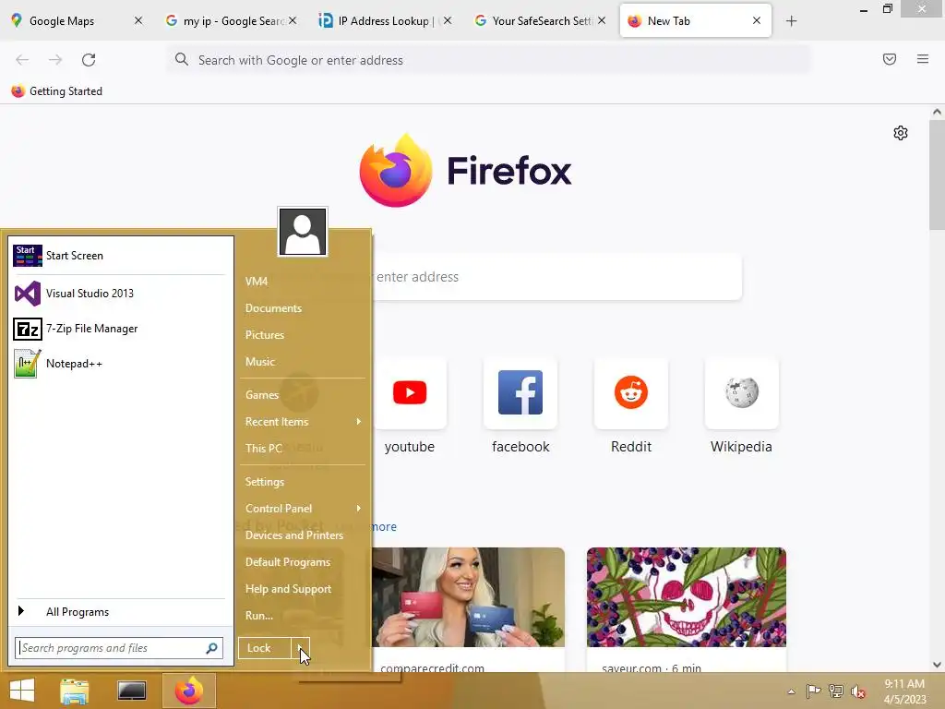Click the search magnifier in Start menu
The image size is (945, 709).
click(211, 648)
